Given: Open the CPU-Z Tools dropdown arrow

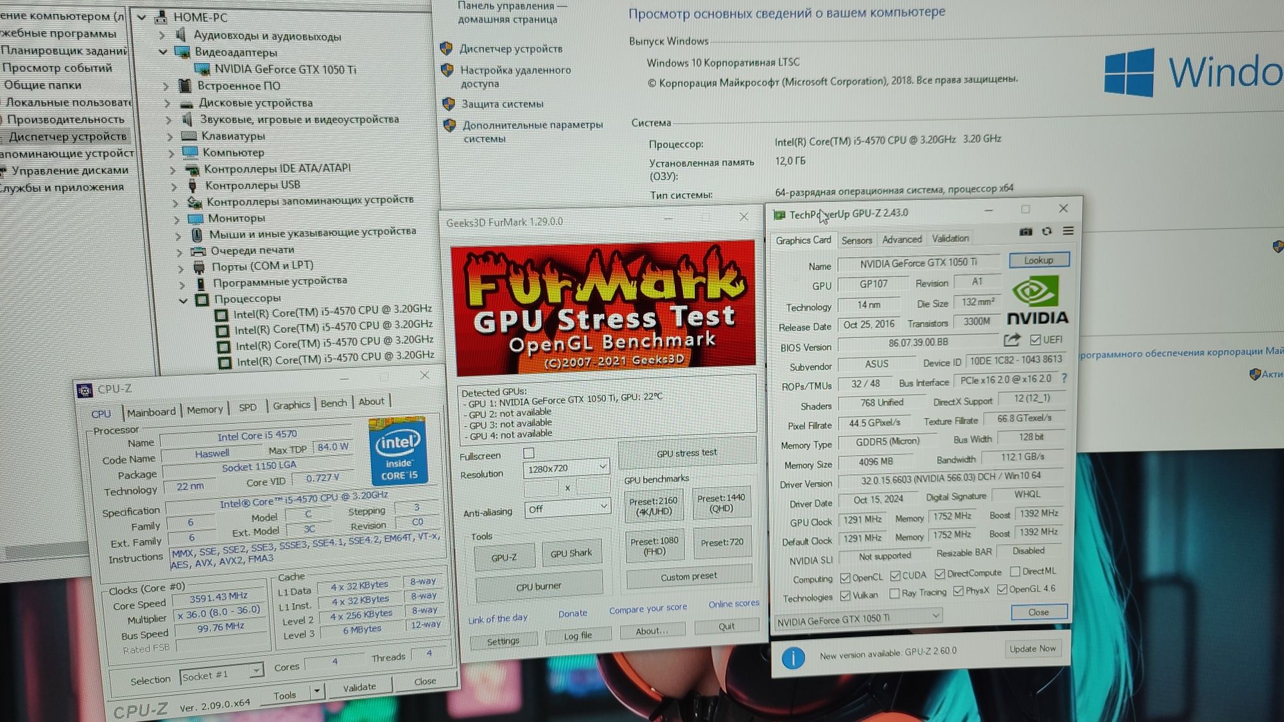Looking at the screenshot, I should tap(317, 691).
